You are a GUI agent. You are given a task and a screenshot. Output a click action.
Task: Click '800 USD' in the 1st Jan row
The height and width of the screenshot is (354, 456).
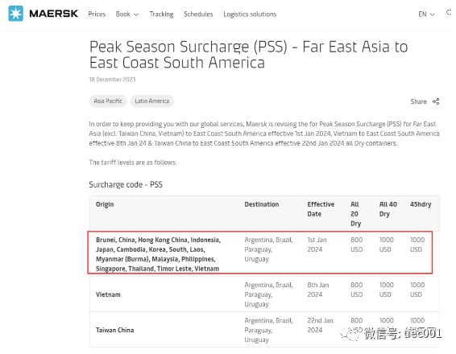pyautogui.click(x=357, y=245)
